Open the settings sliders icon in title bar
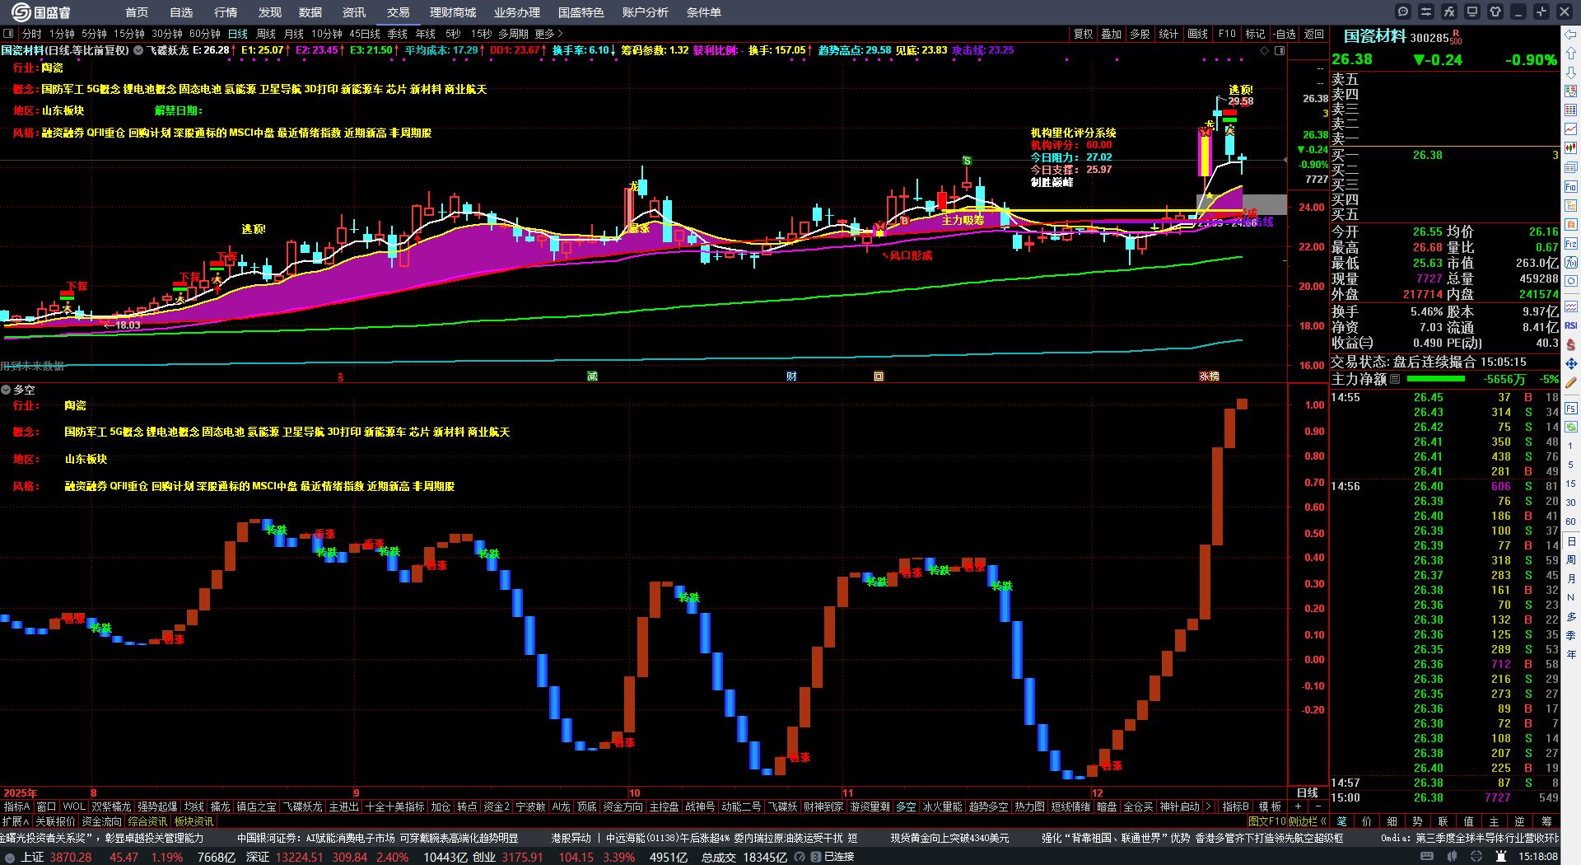1581x865 pixels. (1426, 12)
